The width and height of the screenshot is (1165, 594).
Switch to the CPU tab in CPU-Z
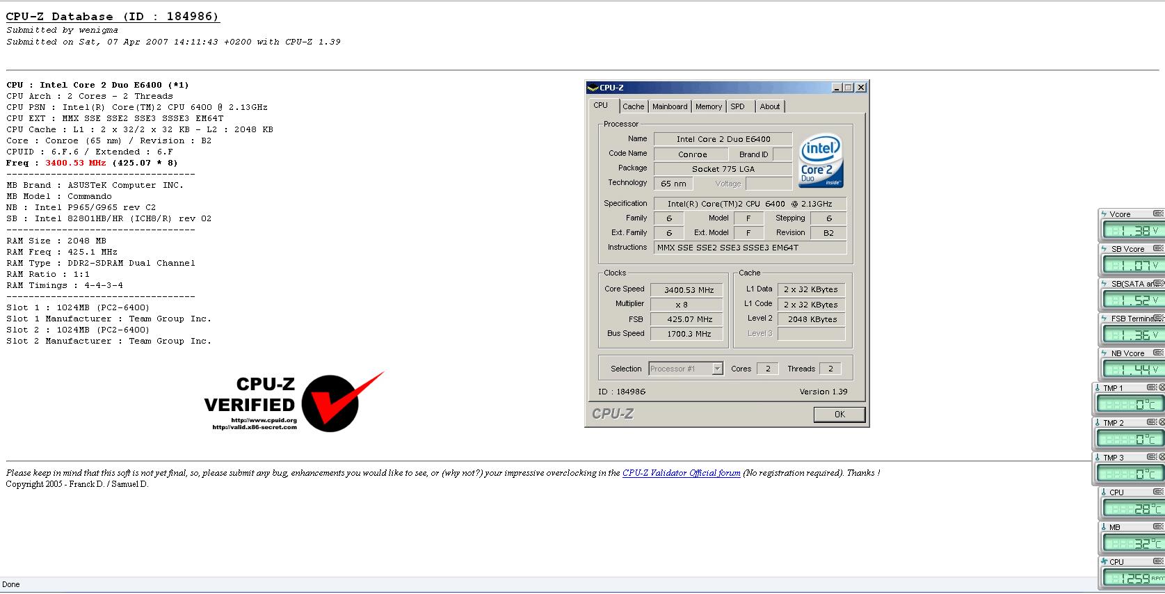pyautogui.click(x=601, y=106)
